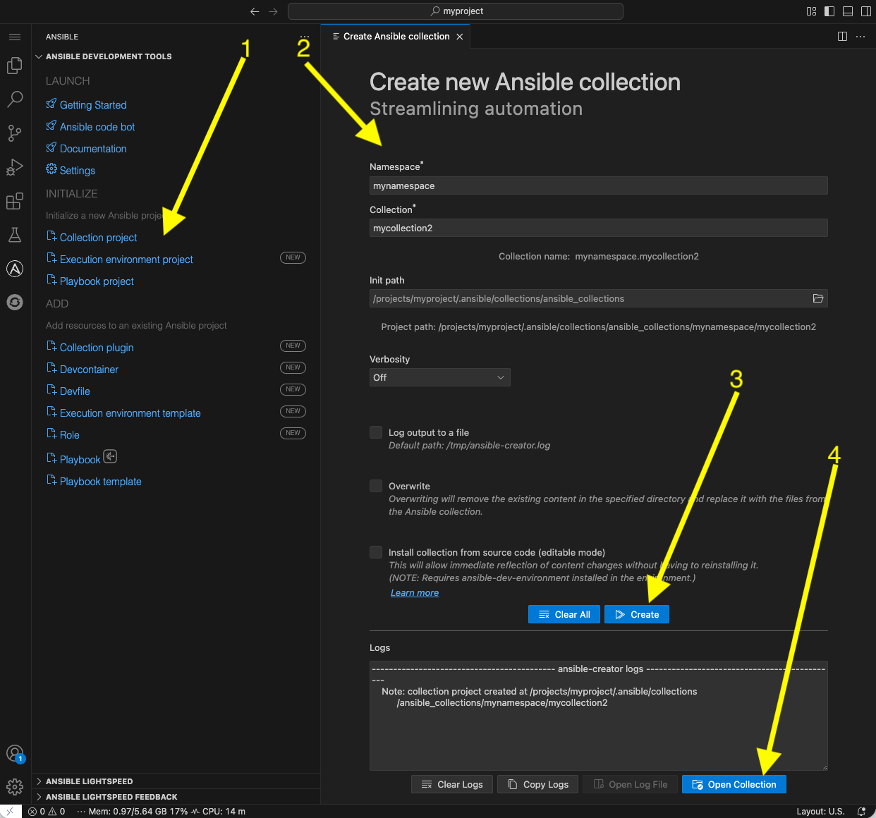Open the Source Control view
Viewport: 876px width, 818px height.
tap(15, 133)
